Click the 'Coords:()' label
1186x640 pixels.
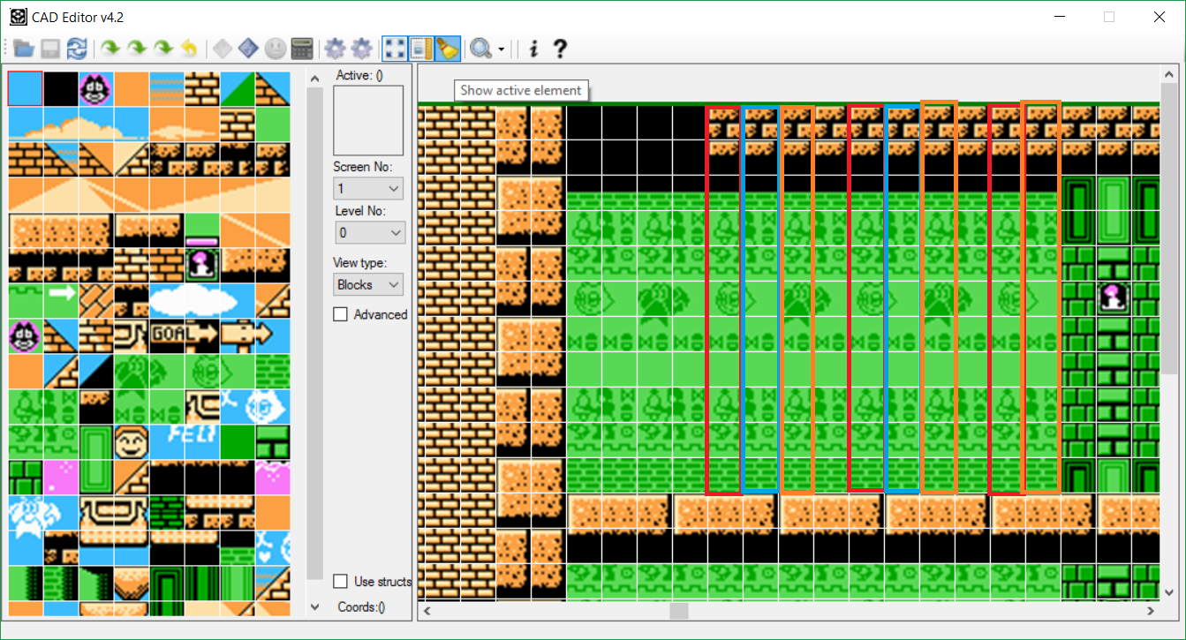(361, 607)
